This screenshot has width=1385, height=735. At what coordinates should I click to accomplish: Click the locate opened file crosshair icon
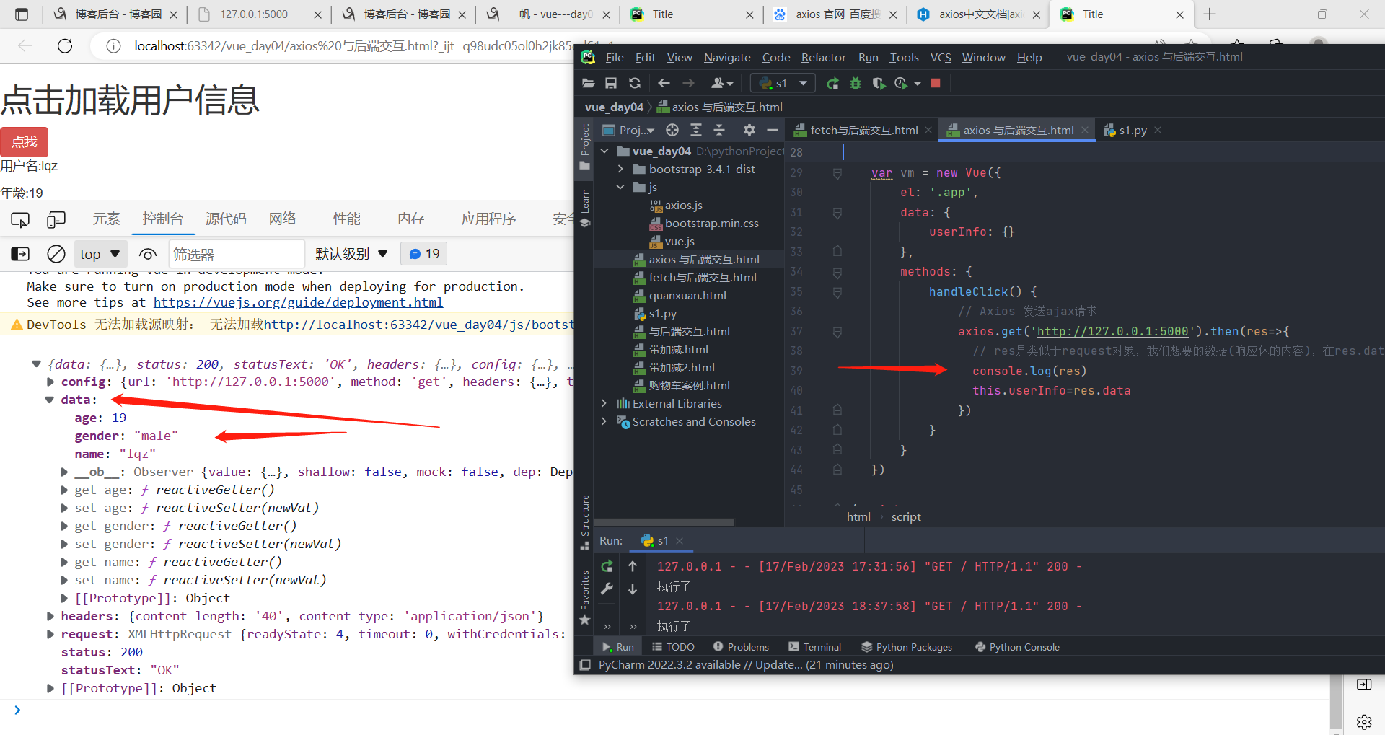coord(672,130)
